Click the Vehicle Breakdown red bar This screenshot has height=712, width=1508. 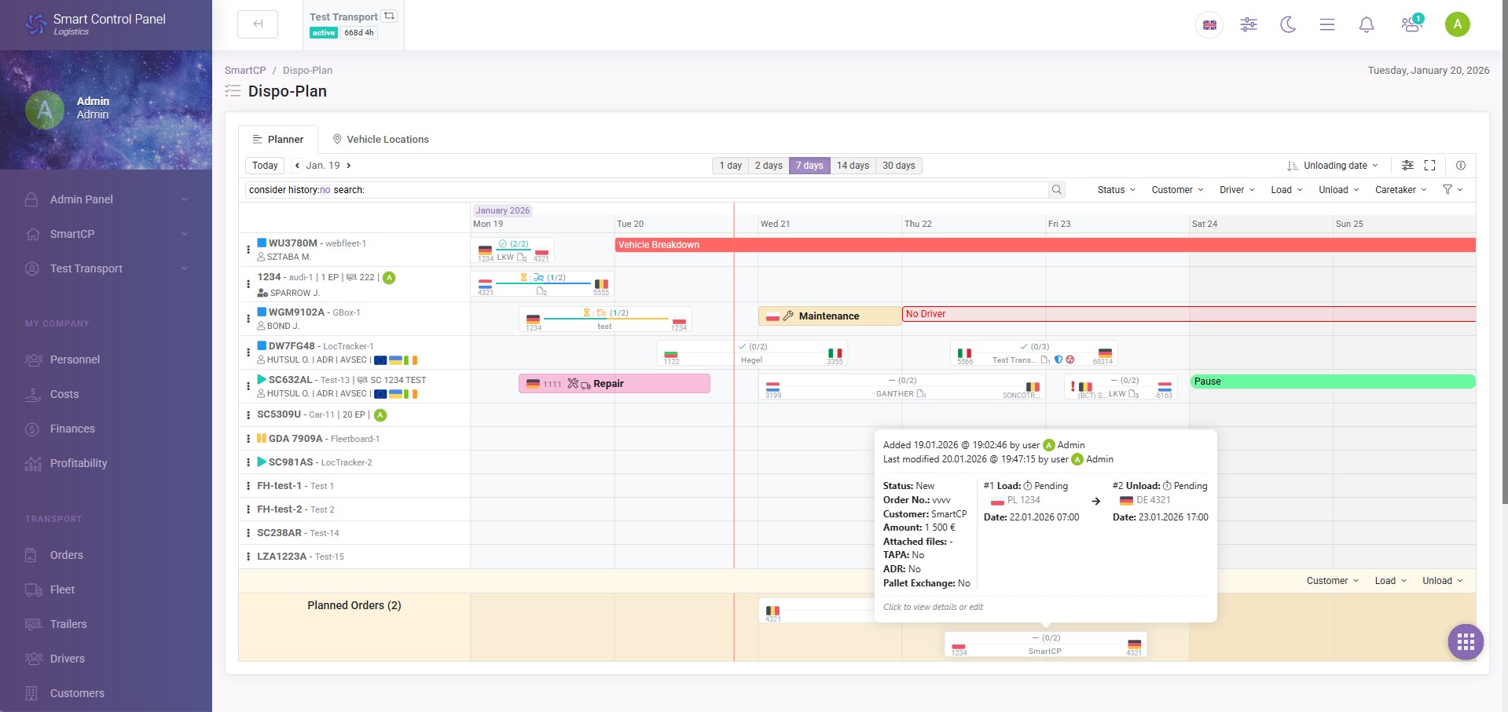tap(1045, 245)
